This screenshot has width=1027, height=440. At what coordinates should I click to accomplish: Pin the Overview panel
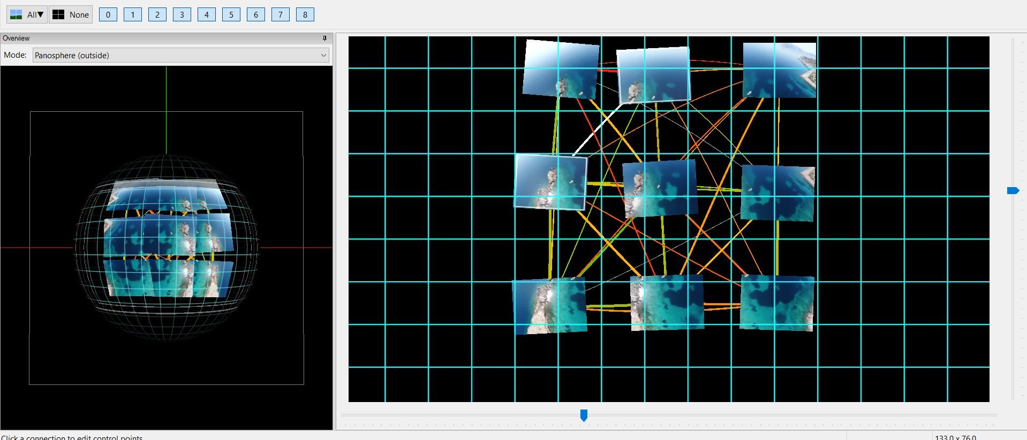[x=324, y=38]
